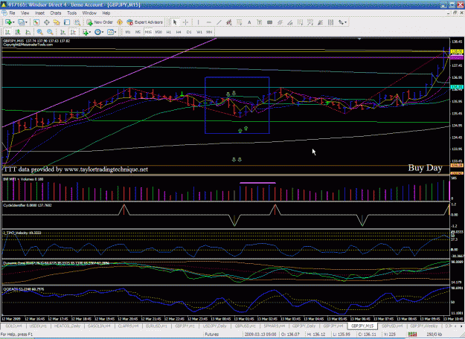Select the W1 timeframe
The width and height of the screenshot is (465, 339).
pos(199,32)
